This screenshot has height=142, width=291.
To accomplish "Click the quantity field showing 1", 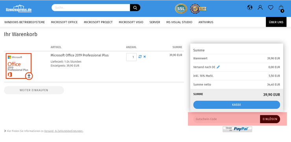I will [131, 57].
